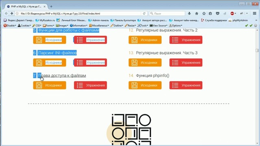Go back with the browser back arrow
Screen dimensions: 260x146
point(6,13)
